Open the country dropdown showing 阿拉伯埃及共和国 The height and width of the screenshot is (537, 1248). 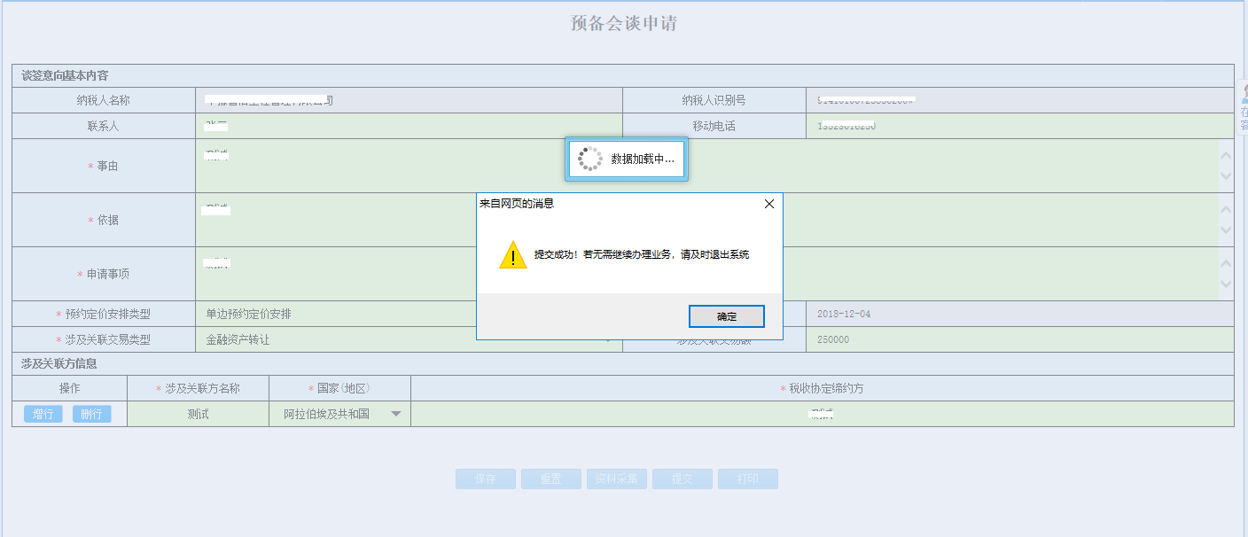tap(396, 413)
